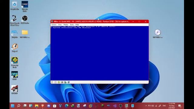Click the 86Box title bar app icon
This screenshot has width=194, height=109.
coord(52,21)
